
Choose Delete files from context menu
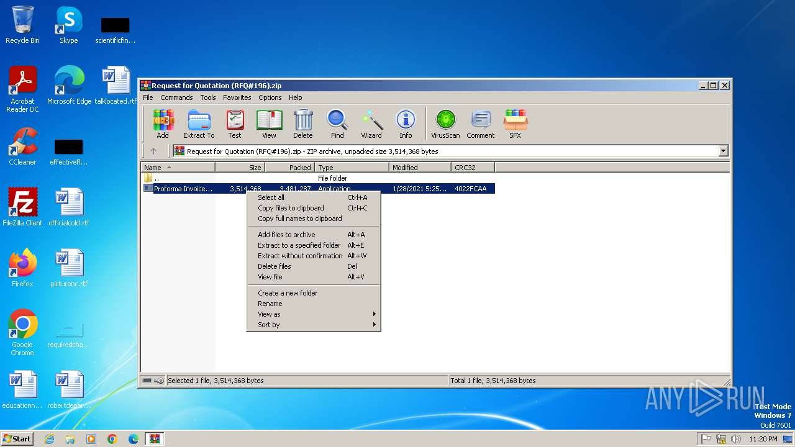coord(314,266)
